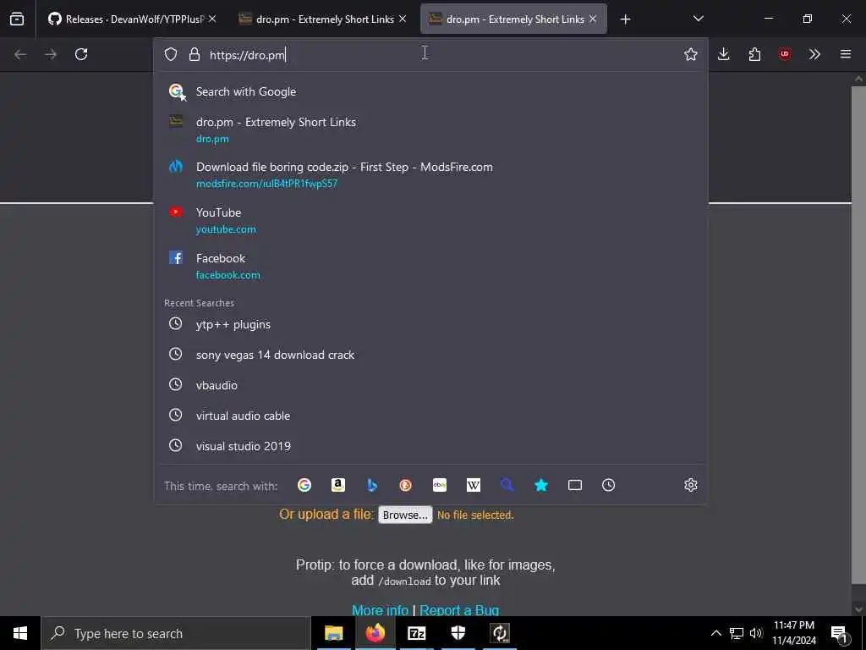Reload the current page
The image size is (866, 650).
coord(81,54)
